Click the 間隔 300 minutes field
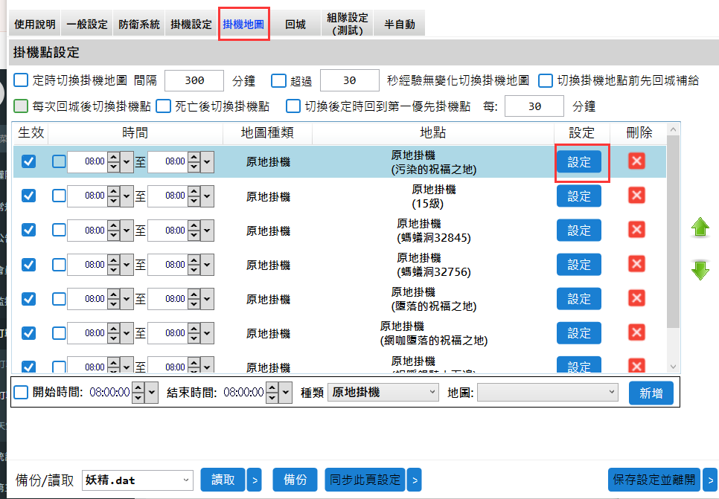719x499 pixels. coord(194,80)
